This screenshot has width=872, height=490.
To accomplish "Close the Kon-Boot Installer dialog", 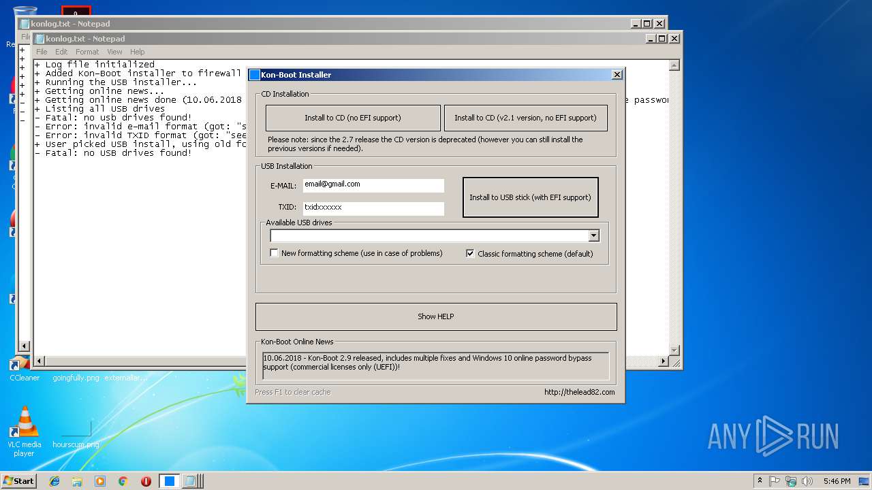I will click(x=617, y=75).
